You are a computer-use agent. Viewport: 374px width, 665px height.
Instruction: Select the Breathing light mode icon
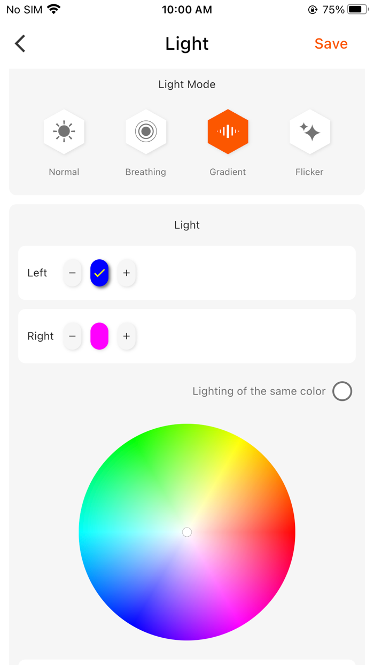146,132
